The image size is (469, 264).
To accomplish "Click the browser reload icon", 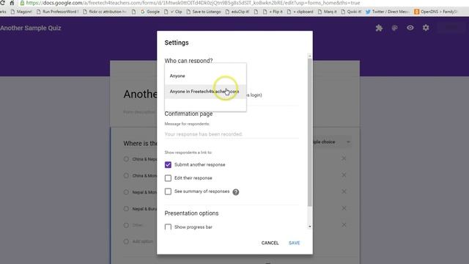I will tap(2, 3).
